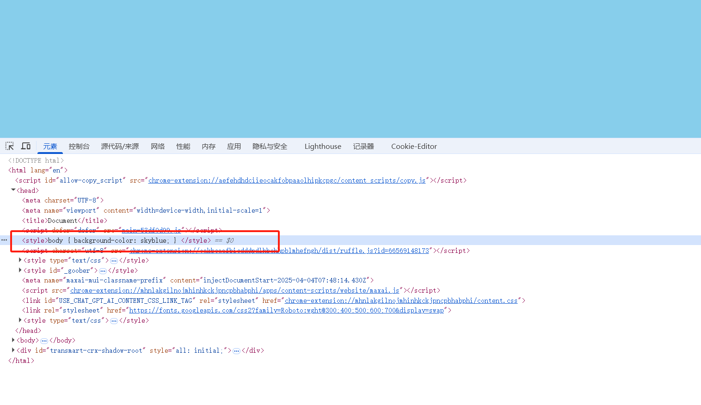The image size is (701, 405).
Task: Open the fonts.googleapis.com Roboto stylesheet link
Action: pyautogui.click(x=286, y=311)
